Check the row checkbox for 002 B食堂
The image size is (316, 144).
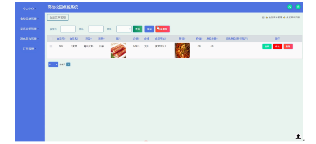coord(51,46)
